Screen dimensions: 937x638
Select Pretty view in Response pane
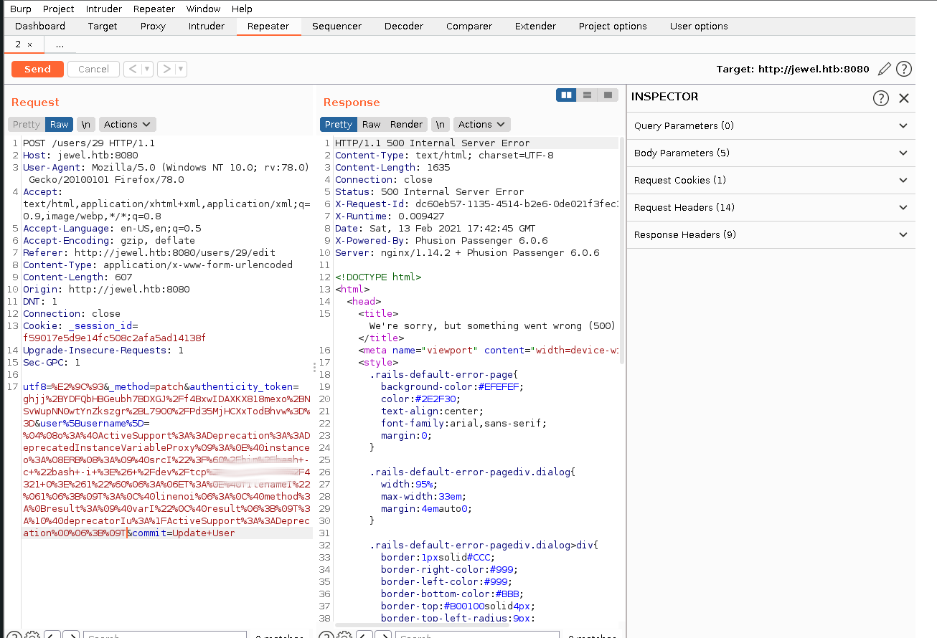[x=338, y=124]
